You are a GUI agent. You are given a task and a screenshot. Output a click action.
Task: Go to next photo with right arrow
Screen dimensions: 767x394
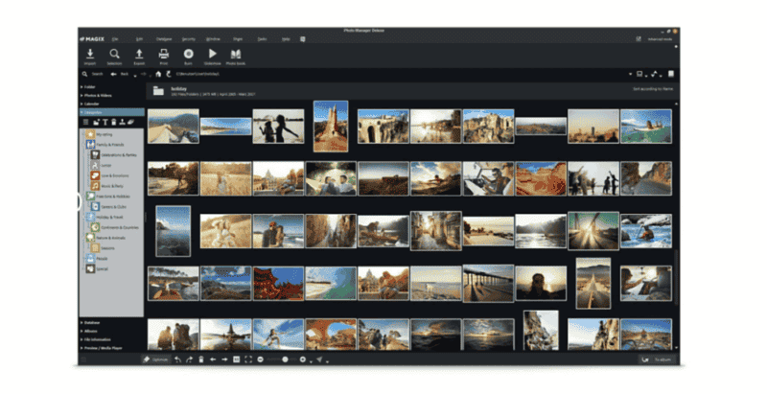point(224,359)
